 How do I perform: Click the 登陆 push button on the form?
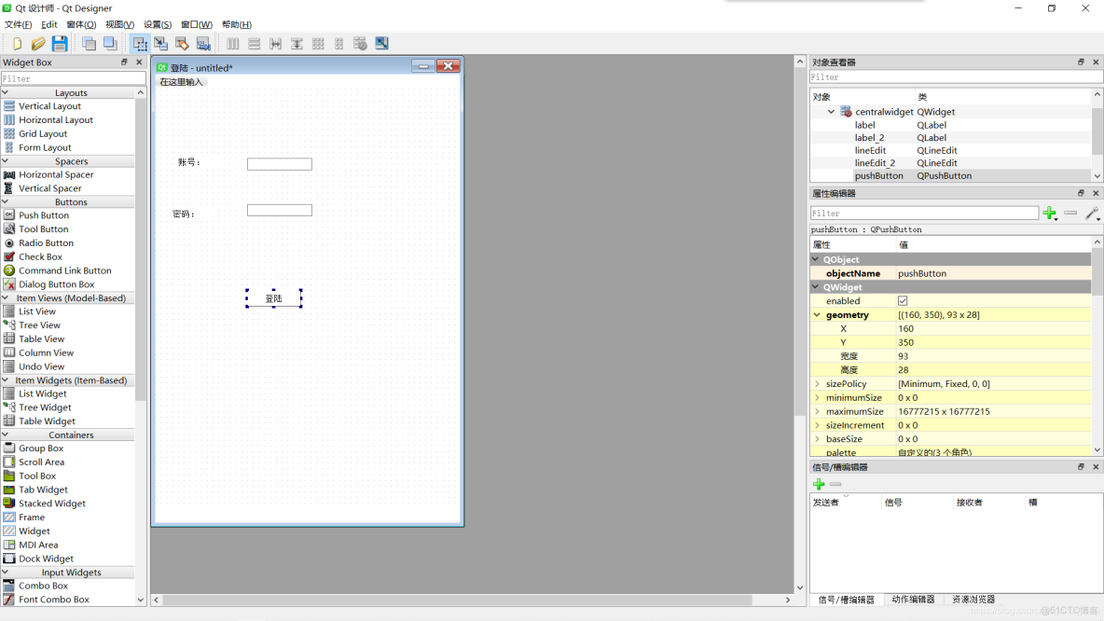tap(273, 297)
